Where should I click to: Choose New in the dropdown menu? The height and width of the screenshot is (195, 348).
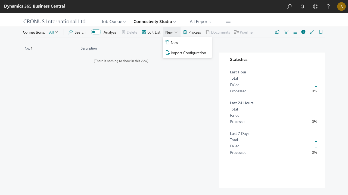187,43
